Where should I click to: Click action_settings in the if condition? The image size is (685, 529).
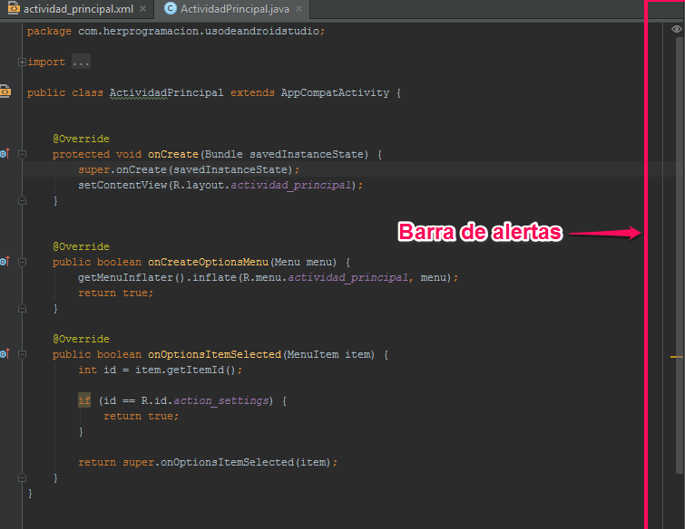click(x=221, y=400)
